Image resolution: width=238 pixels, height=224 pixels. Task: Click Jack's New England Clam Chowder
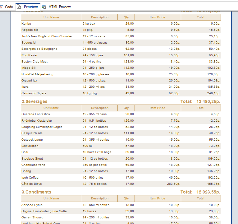[47, 36]
